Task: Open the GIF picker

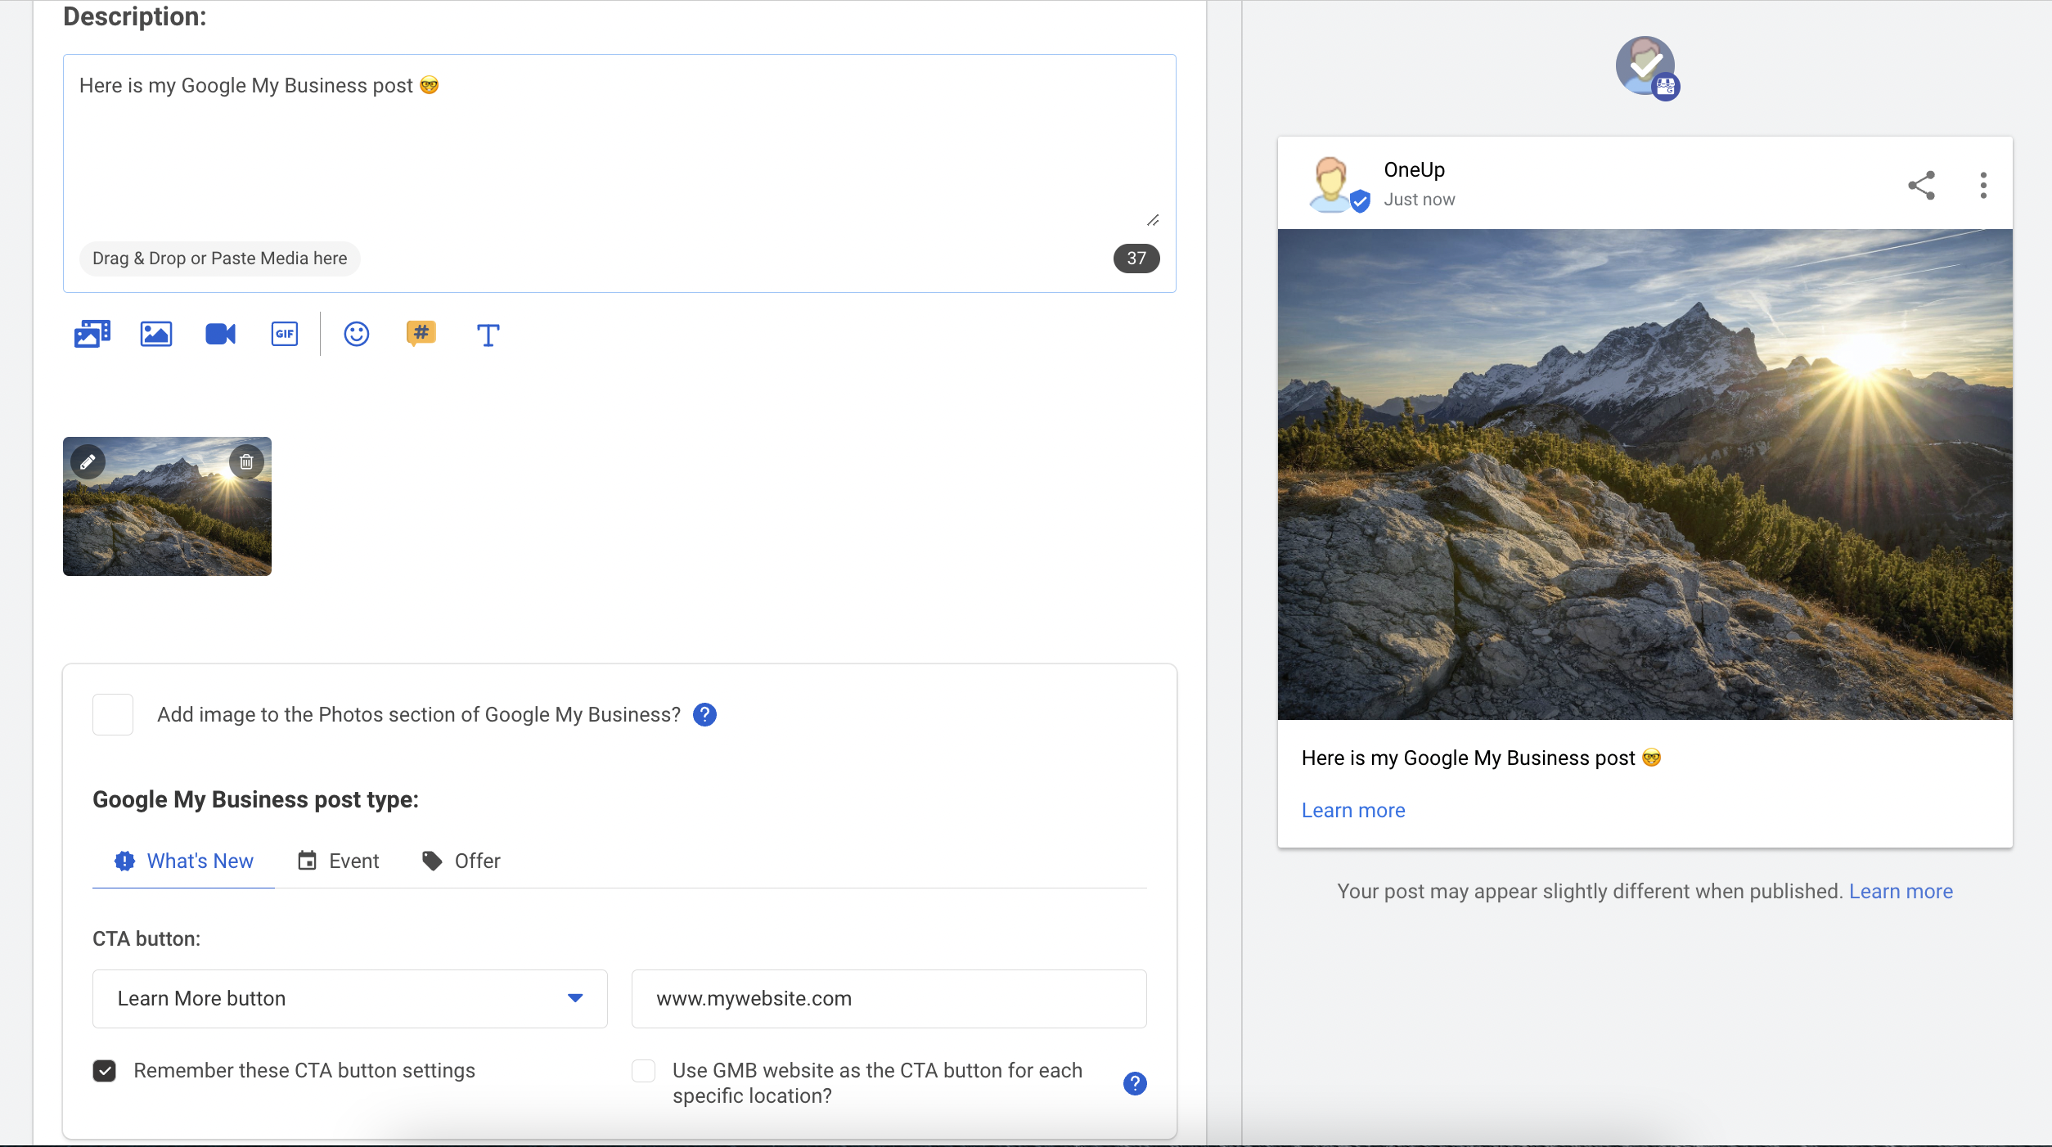Action: click(284, 334)
